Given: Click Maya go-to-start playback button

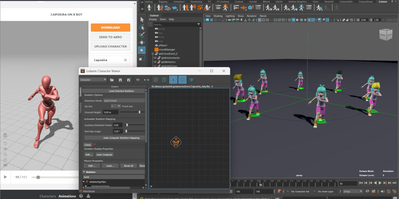Looking at the screenshot, I should click(x=361, y=183).
